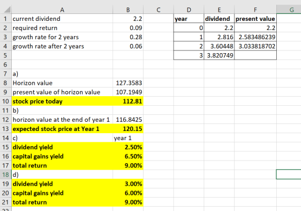301x211 pixels.
Task: Click 'total return' label in row 21
Action: 62,202
